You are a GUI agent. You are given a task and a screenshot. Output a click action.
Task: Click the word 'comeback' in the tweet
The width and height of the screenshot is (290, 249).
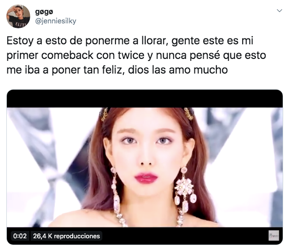[67, 55]
